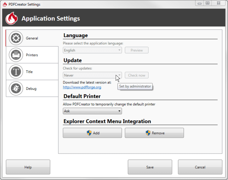The width and height of the screenshot is (228, 180).
Task: Click the language Preview button
Action: coord(137,50)
